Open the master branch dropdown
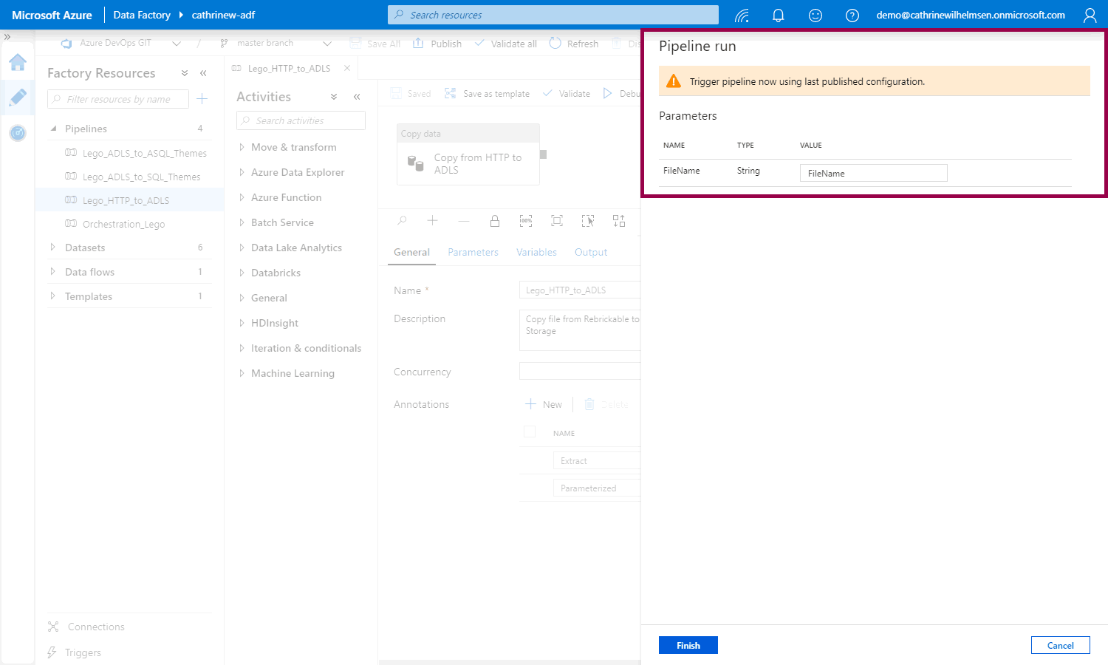This screenshot has width=1108, height=665. (326, 44)
